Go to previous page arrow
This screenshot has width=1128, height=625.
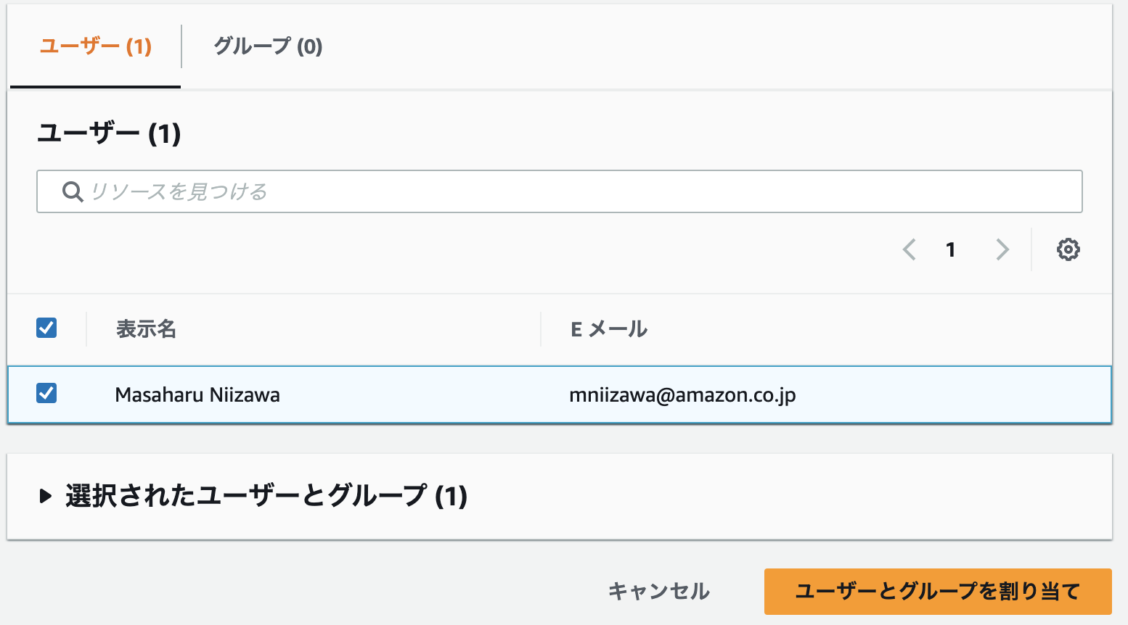pos(909,249)
